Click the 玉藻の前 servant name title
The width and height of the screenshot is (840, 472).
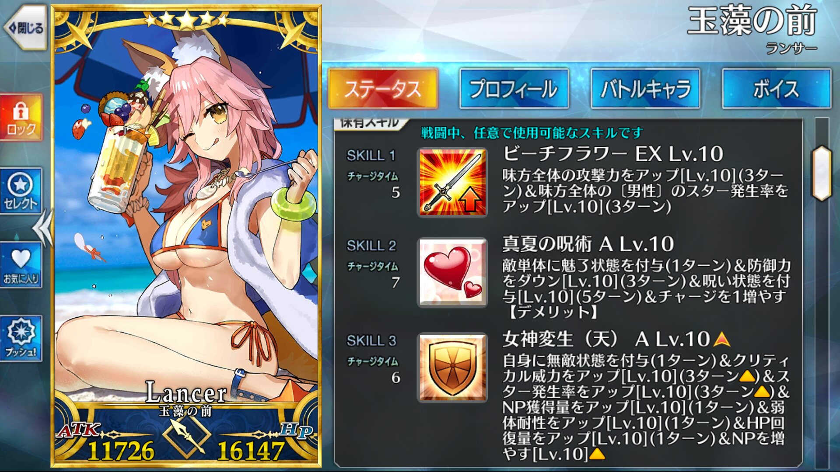click(752, 21)
